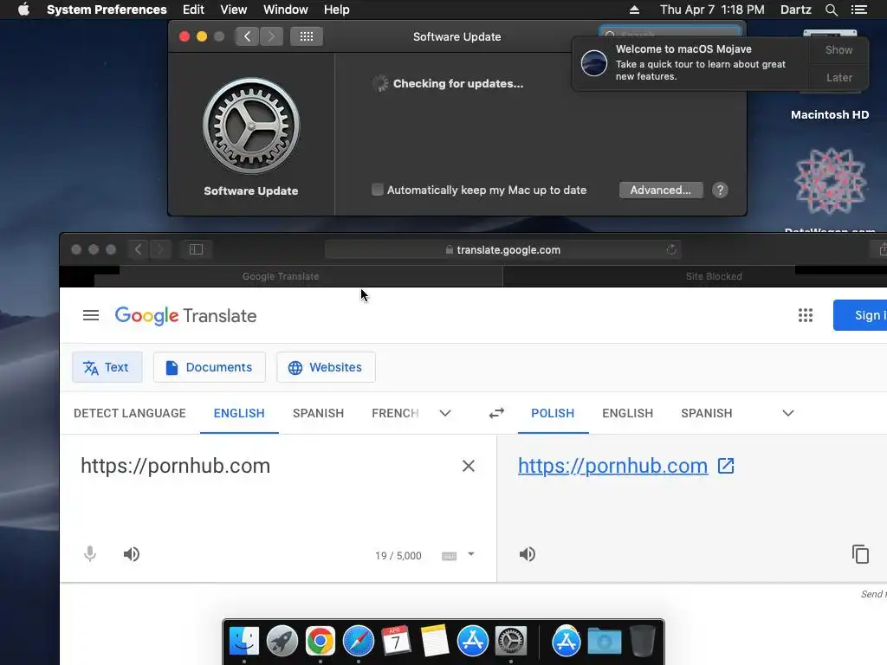Screen dimensions: 887x665
Task: Open the Help menu
Action: pos(337,10)
